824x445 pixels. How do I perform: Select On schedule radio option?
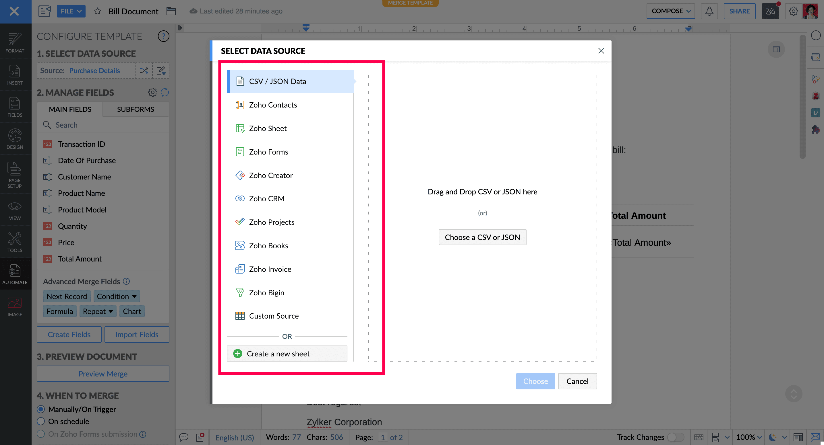[40, 421]
